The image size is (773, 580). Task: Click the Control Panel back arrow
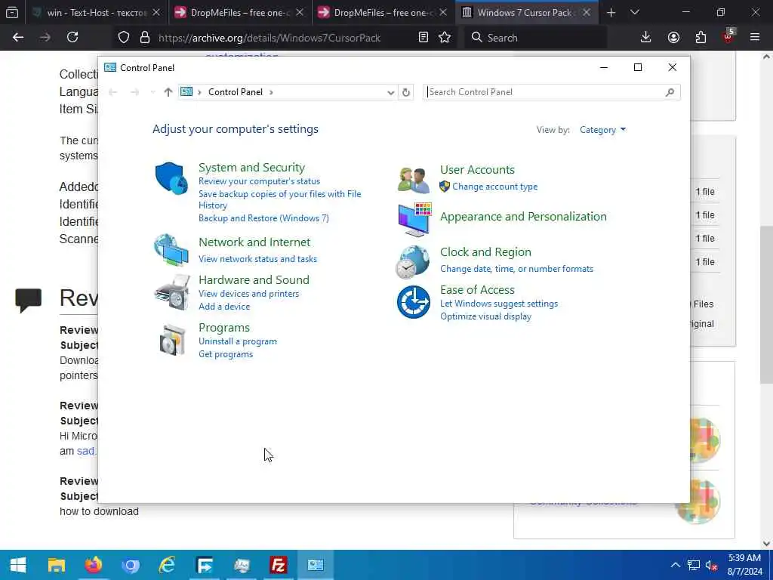113,92
